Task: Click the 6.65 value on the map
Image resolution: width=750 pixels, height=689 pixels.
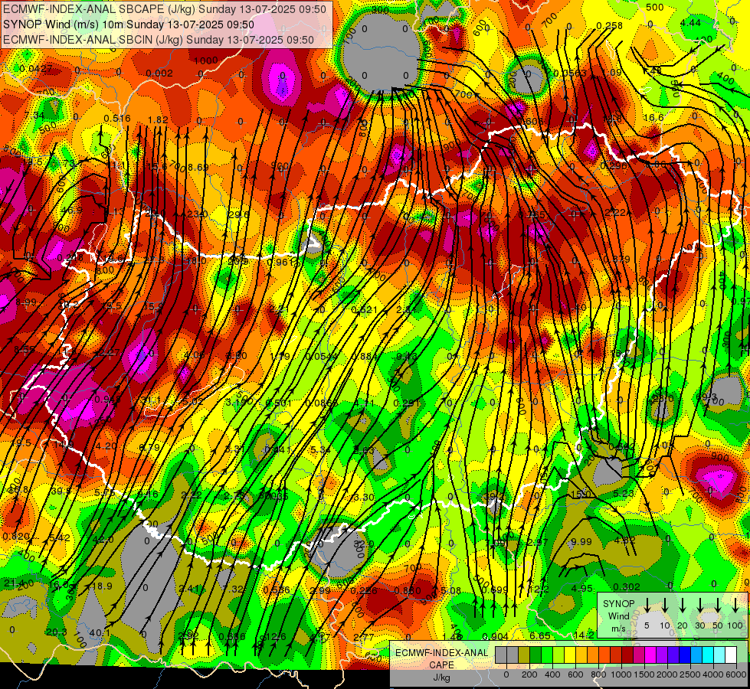Action: pos(540,635)
